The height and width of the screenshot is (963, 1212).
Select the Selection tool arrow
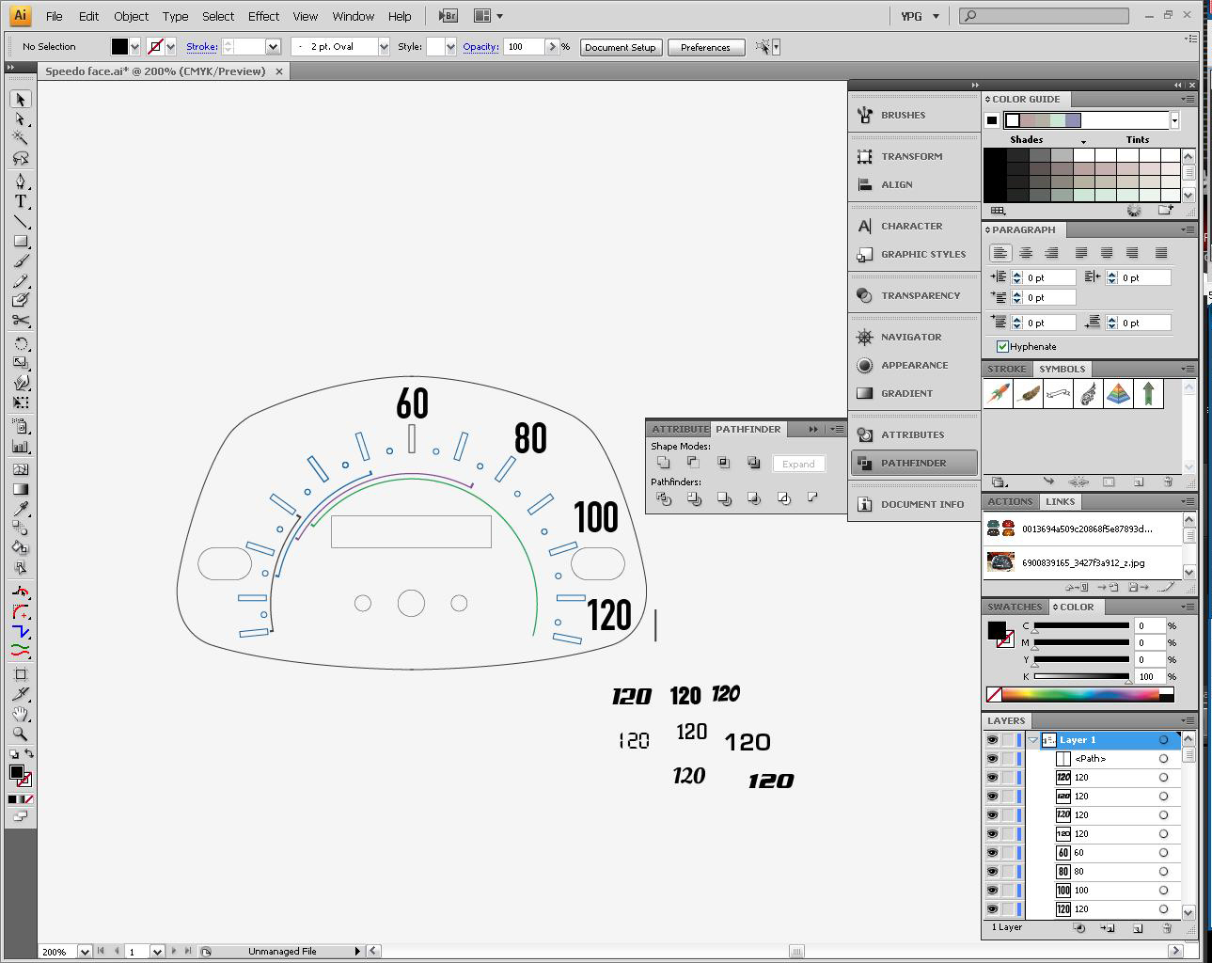coord(20,99)
